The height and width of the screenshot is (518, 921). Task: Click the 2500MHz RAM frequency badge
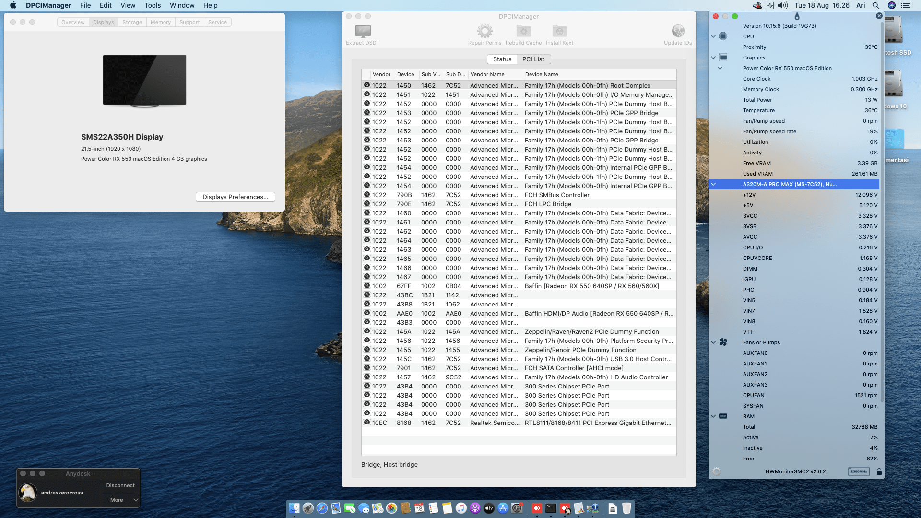pos(858,471)
